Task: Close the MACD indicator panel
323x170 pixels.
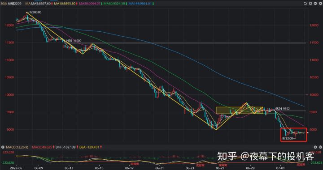Action: tap(315, 147)
